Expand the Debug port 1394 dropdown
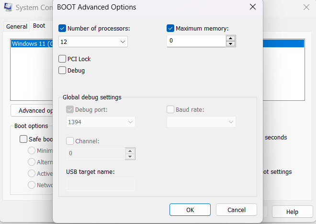This screenshot has height=224, width=316. pos(101,122)
